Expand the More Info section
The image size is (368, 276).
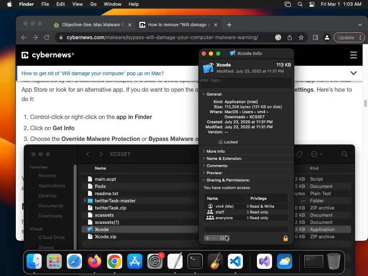point(204,151)
